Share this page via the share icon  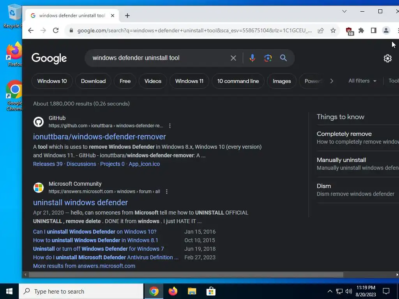click(321, 30)
